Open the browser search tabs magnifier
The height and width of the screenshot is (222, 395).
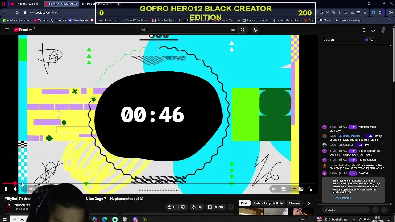(x=369, y=4)
